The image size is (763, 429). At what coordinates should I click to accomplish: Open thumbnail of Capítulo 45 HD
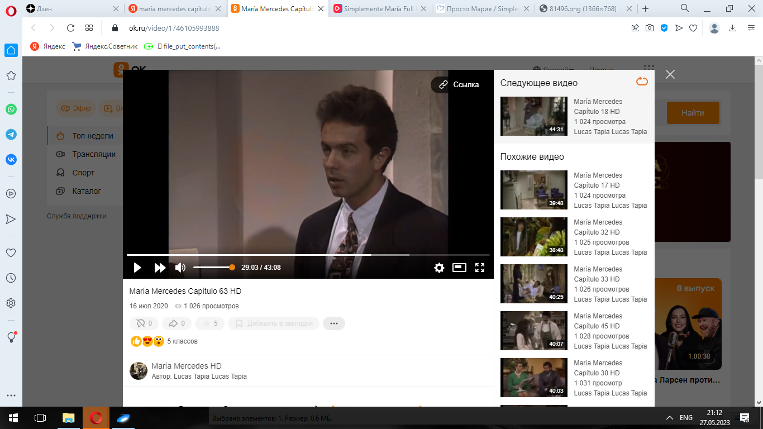(x=534, y=331)
